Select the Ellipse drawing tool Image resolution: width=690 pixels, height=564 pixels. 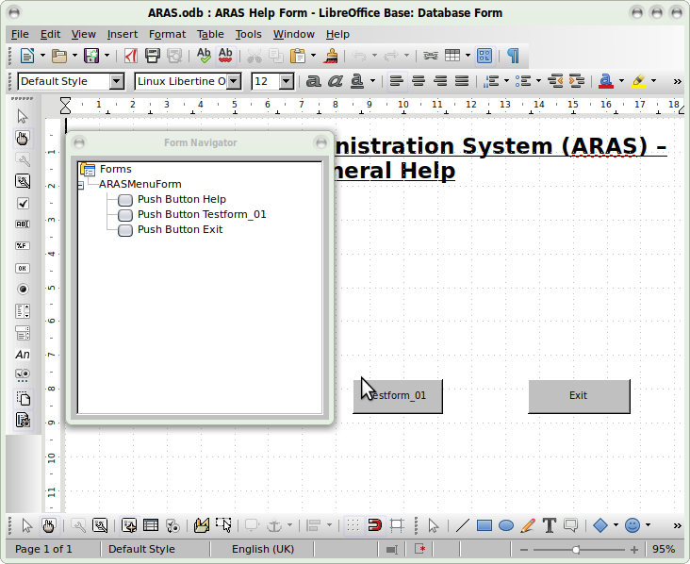point(506,525)
